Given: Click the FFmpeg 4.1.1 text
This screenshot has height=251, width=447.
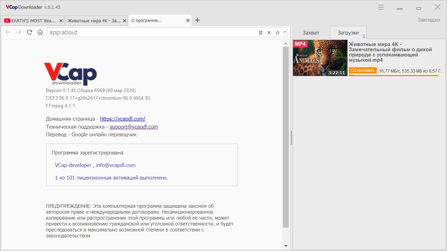Looking at the screenshot, I should pos(60,106).
